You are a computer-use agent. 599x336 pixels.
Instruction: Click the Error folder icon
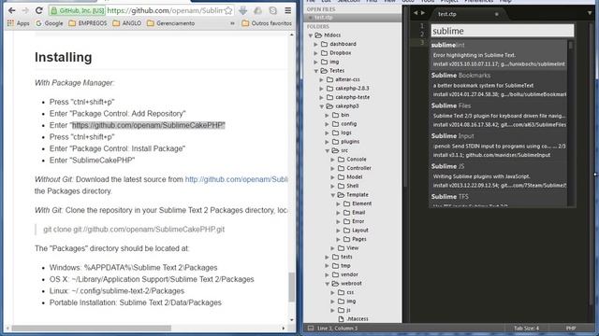346,221
